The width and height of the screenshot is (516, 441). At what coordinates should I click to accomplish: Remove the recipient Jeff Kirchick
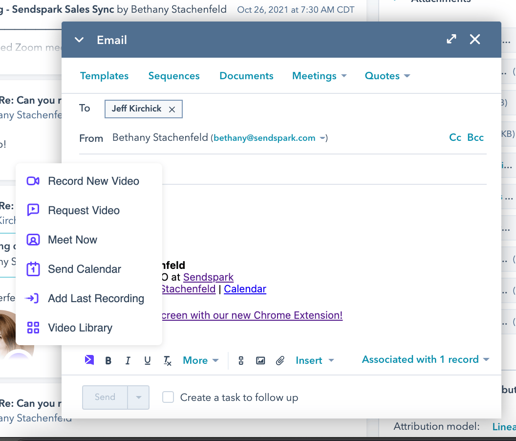click(172, 110)
